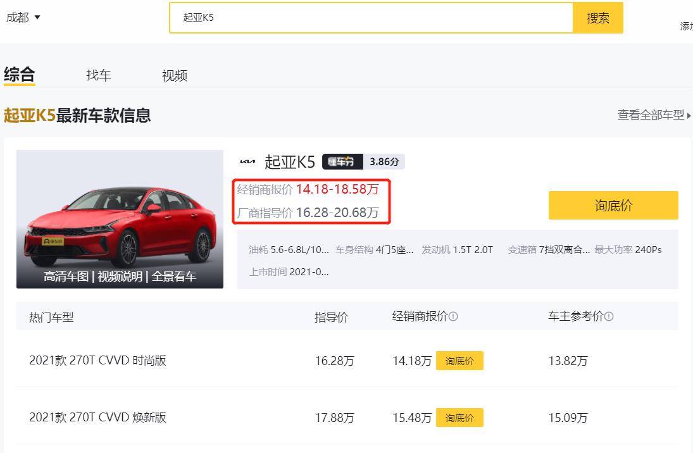Click 13.82万 owner reference price
The image size is (693, 453).
click(x=568, y=361)
